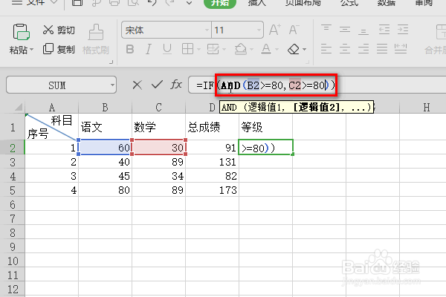Open the clipboard dialog launcher corner arrow

pyautogui.click(x=111, y=62)
